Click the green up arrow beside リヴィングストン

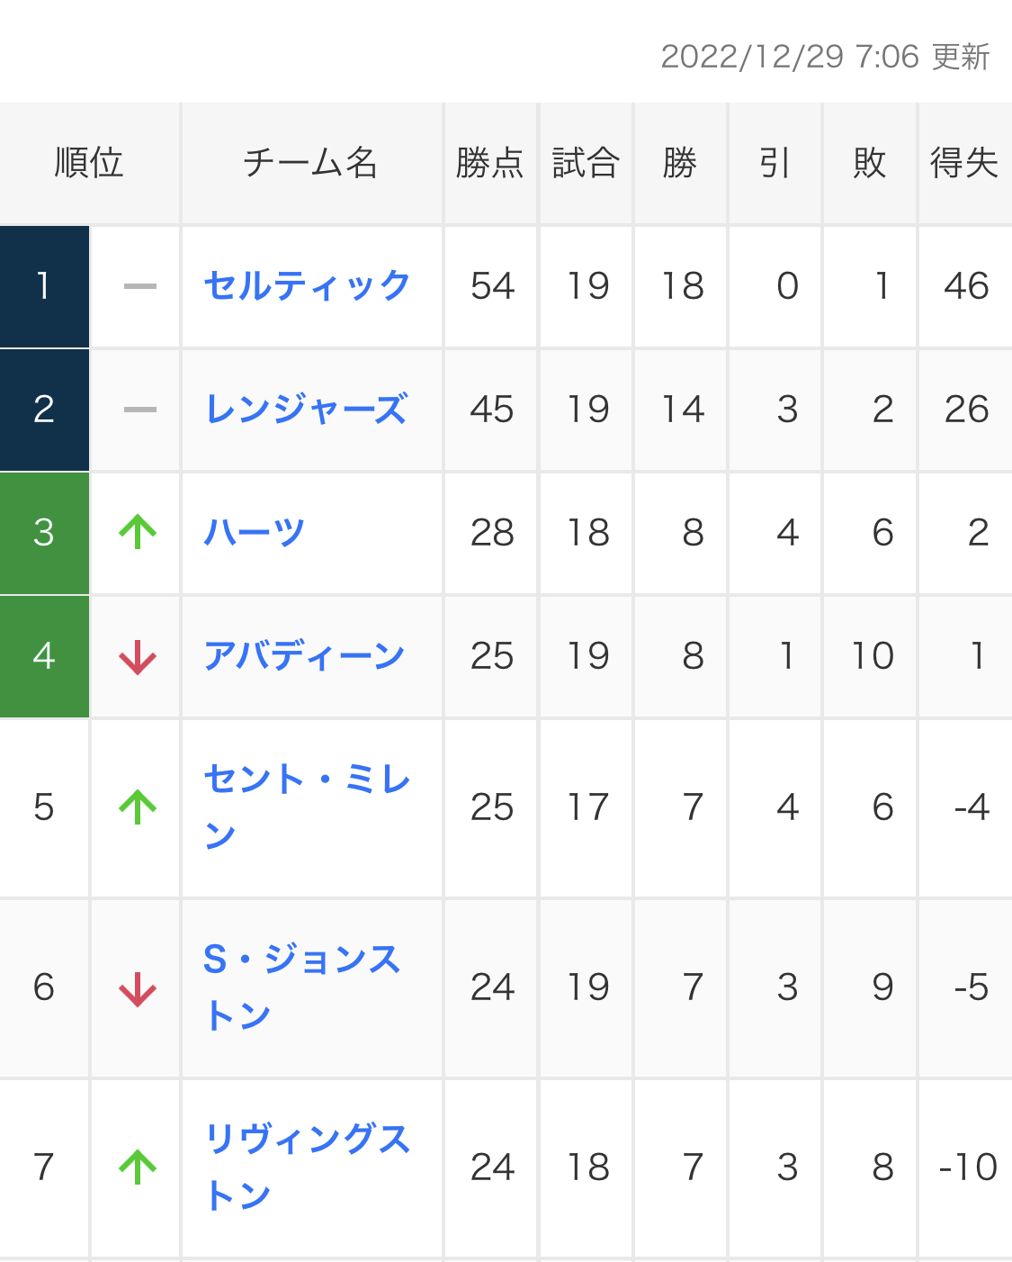138,1167
